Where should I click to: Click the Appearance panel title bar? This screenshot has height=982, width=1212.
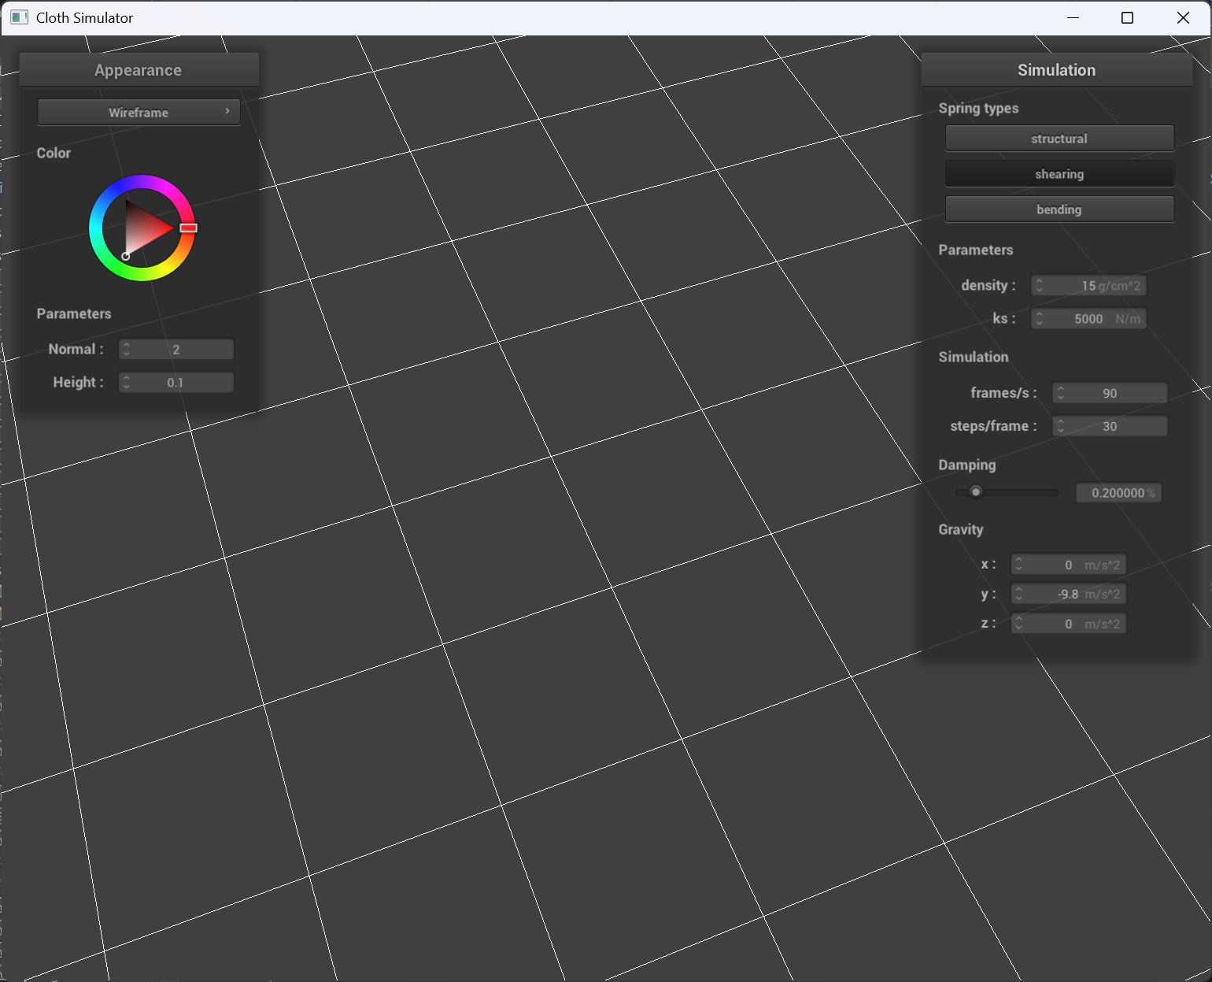point(139,70)
